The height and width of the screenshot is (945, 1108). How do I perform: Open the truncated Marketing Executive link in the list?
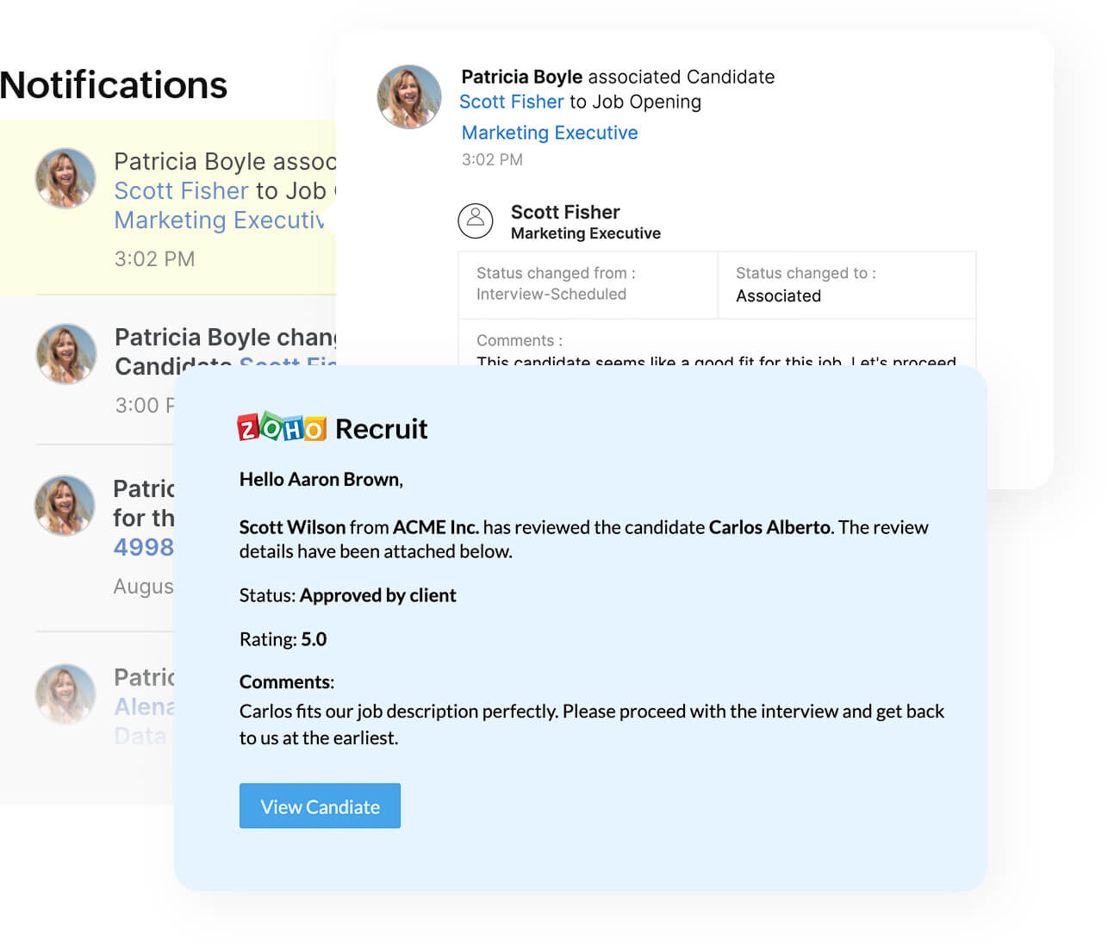click(219, 221)
